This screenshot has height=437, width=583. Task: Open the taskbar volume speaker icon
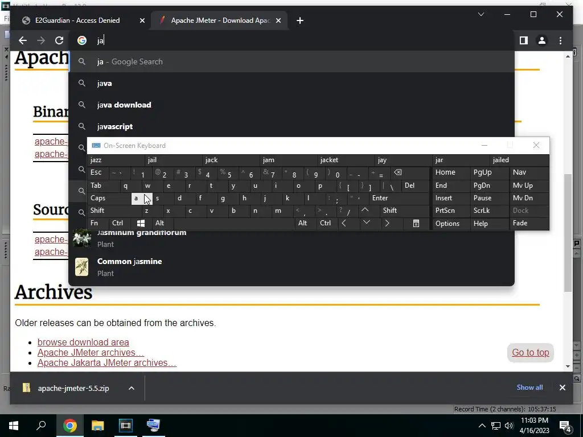(510, 426)
